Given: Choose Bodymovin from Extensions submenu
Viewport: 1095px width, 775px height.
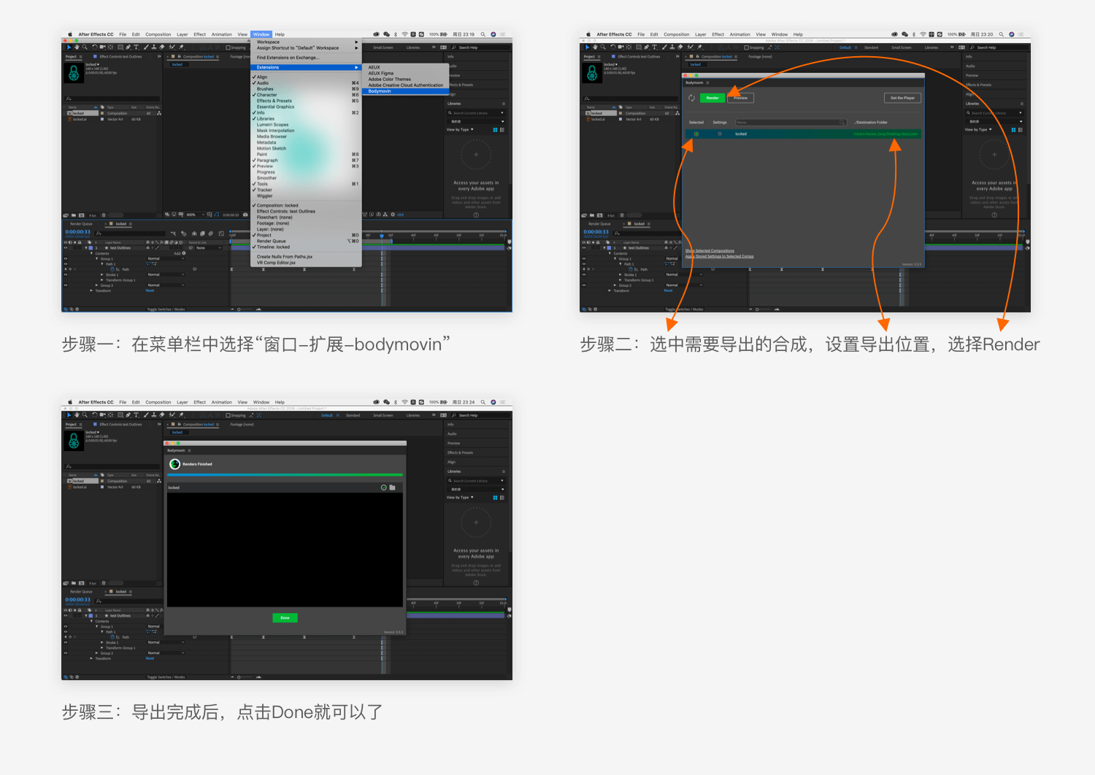Looking at the screenshot, I should [405, 91].
